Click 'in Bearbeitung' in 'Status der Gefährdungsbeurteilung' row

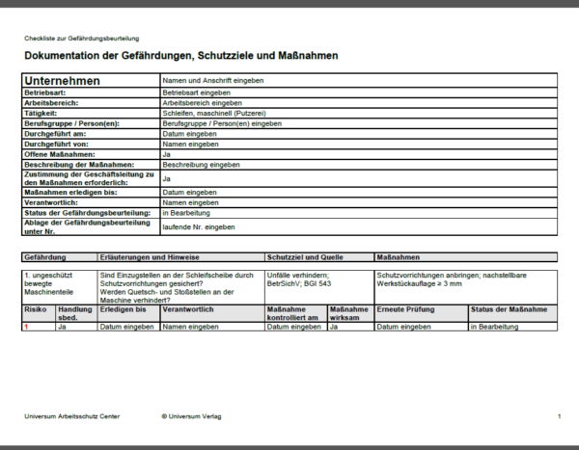[186, 213]
